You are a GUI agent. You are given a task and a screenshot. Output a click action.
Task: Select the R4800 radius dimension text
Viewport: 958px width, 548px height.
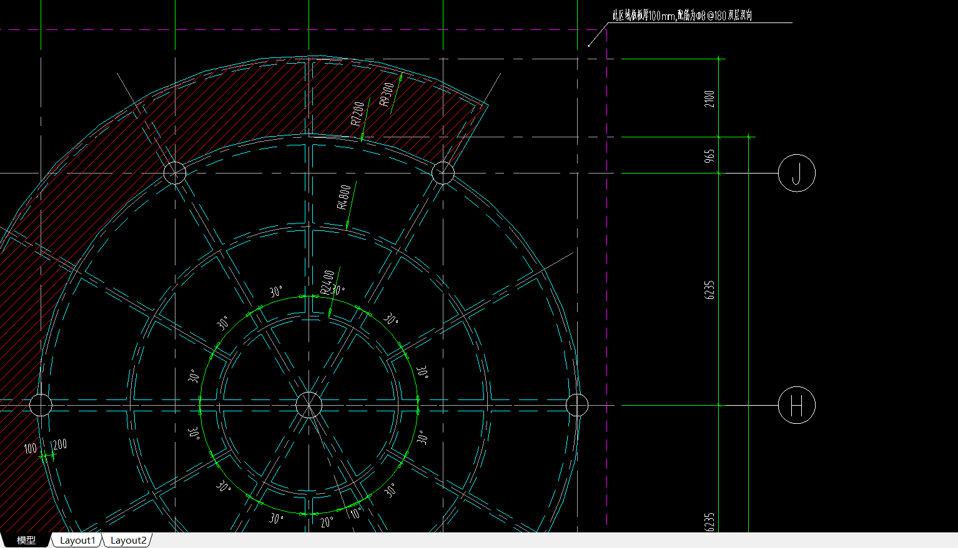tap(343, 197)
